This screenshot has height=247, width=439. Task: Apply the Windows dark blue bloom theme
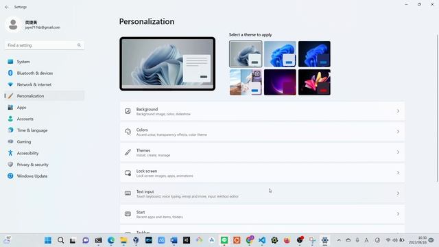[314, 54]
